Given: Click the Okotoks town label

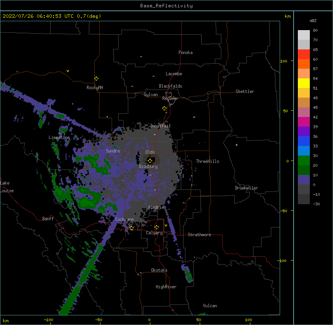Looking at the screenshot, I should pos(159,270).
